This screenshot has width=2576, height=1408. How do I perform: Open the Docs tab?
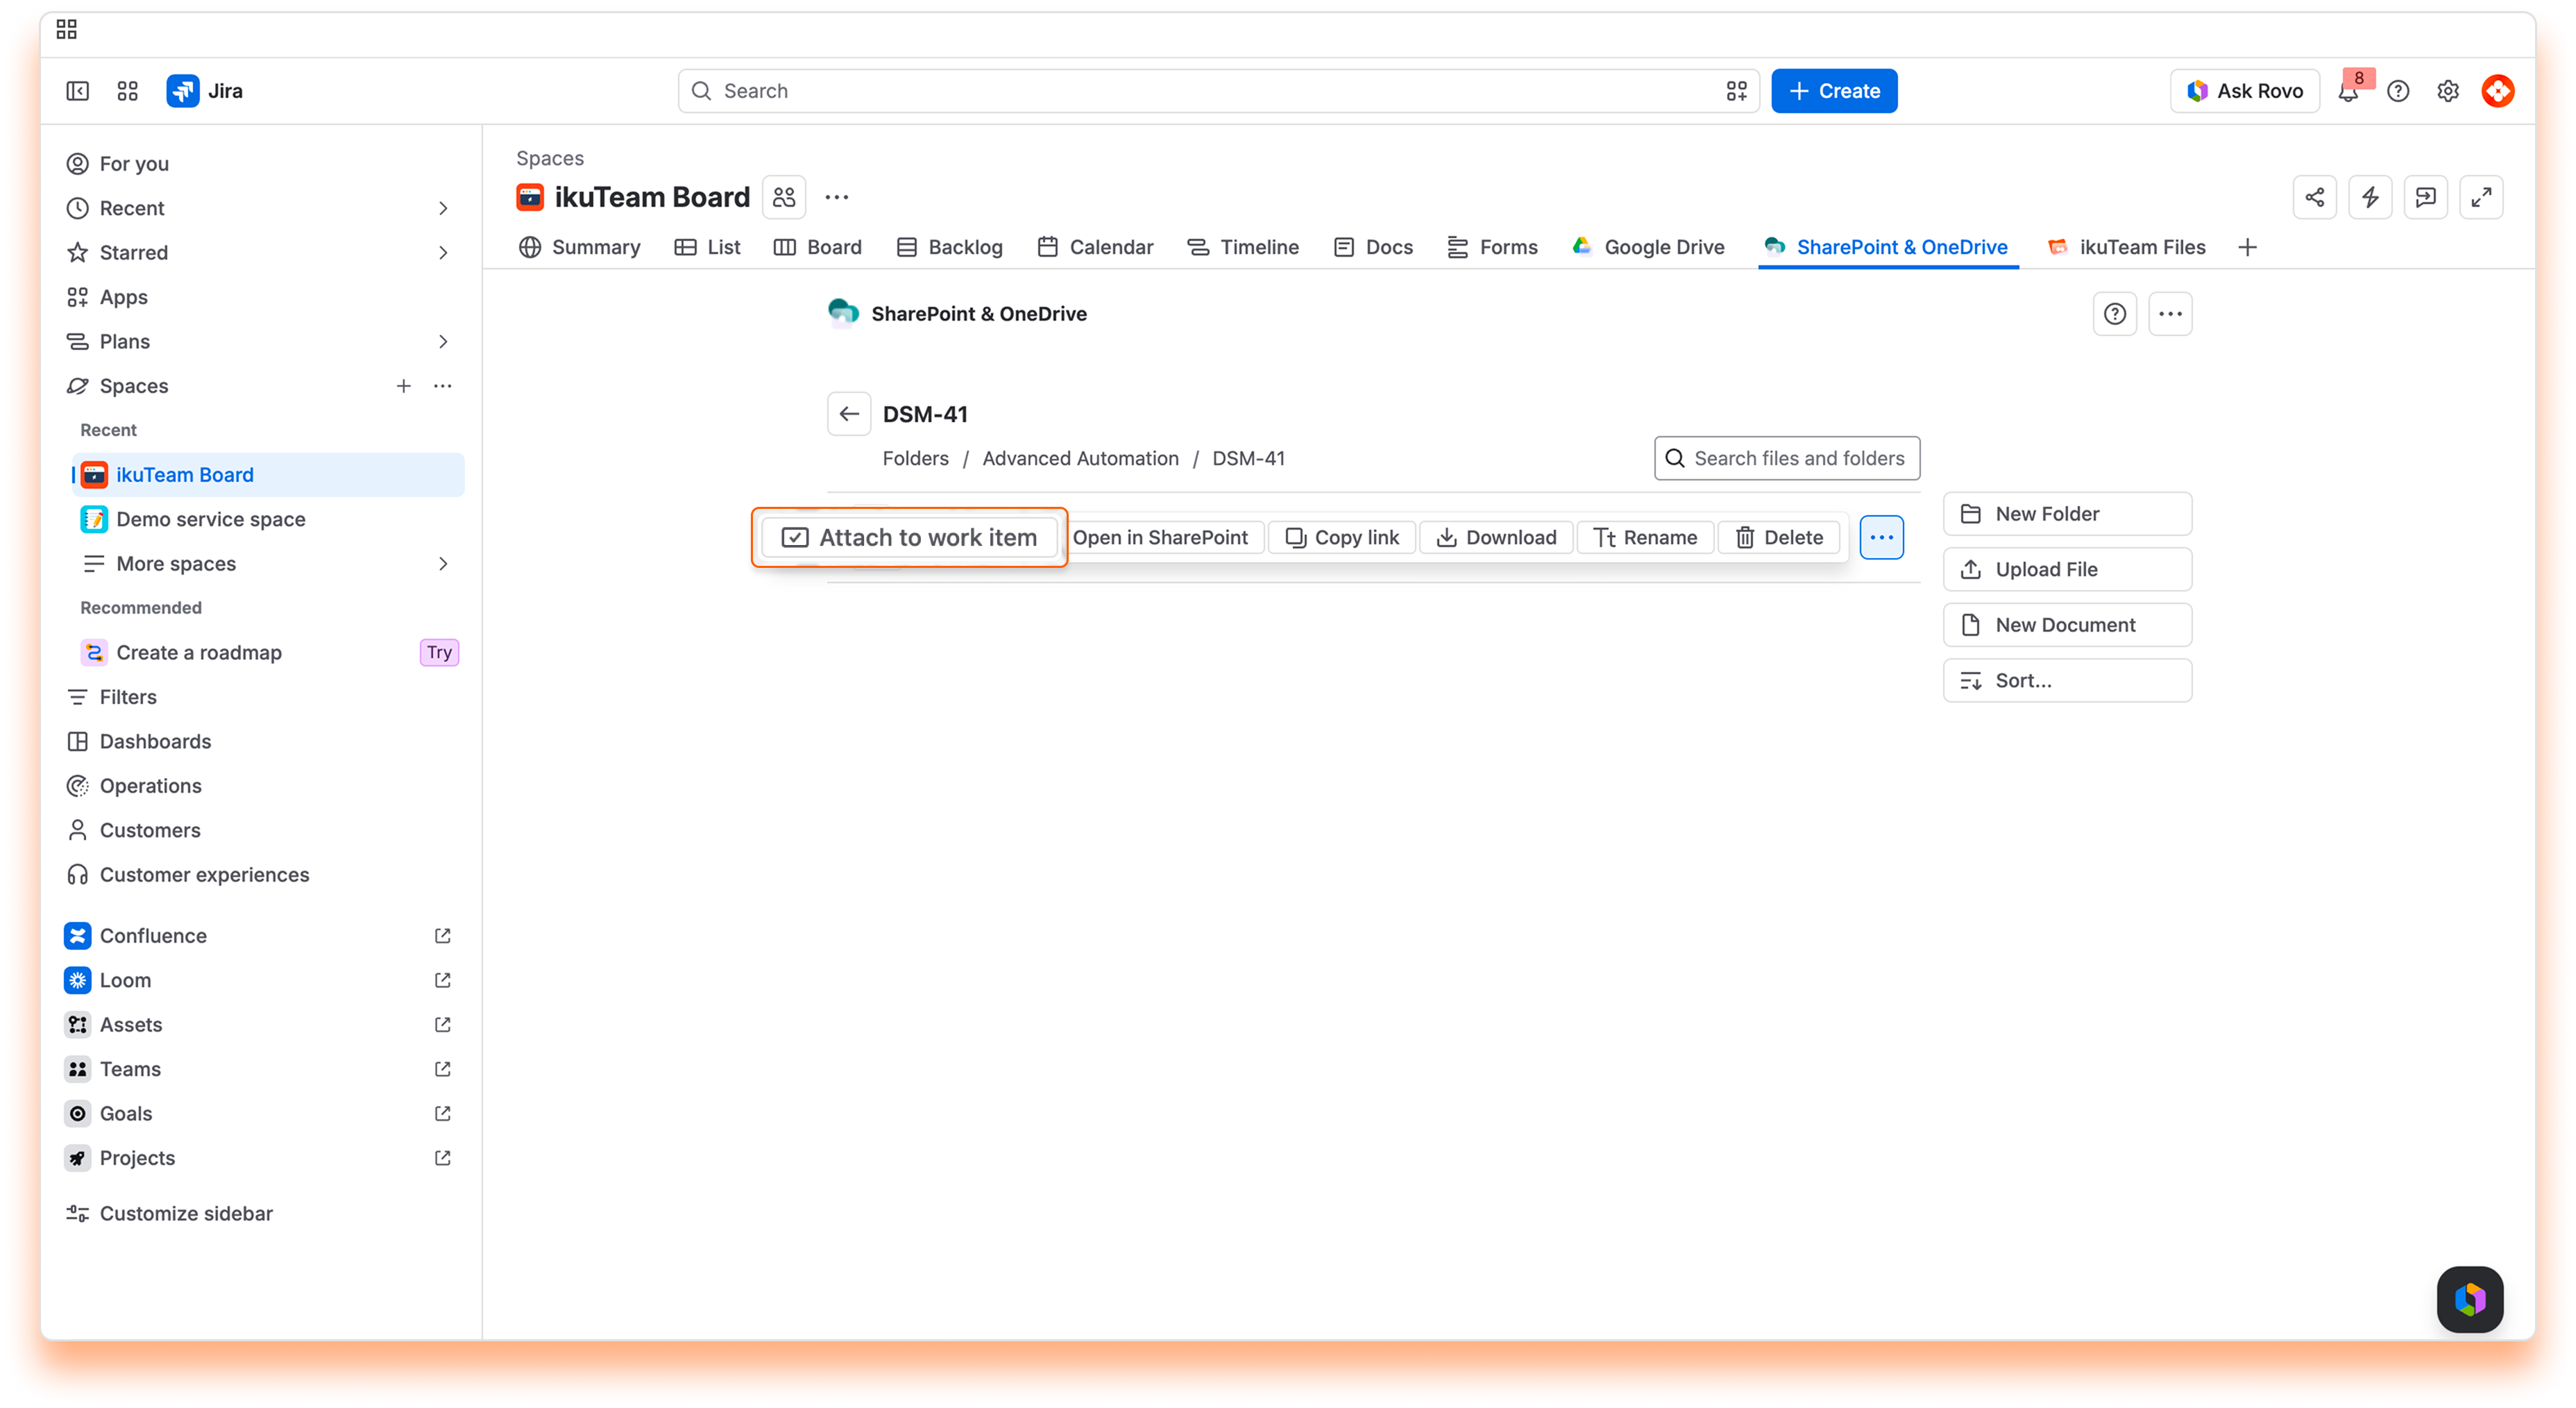coord(1373,247)
